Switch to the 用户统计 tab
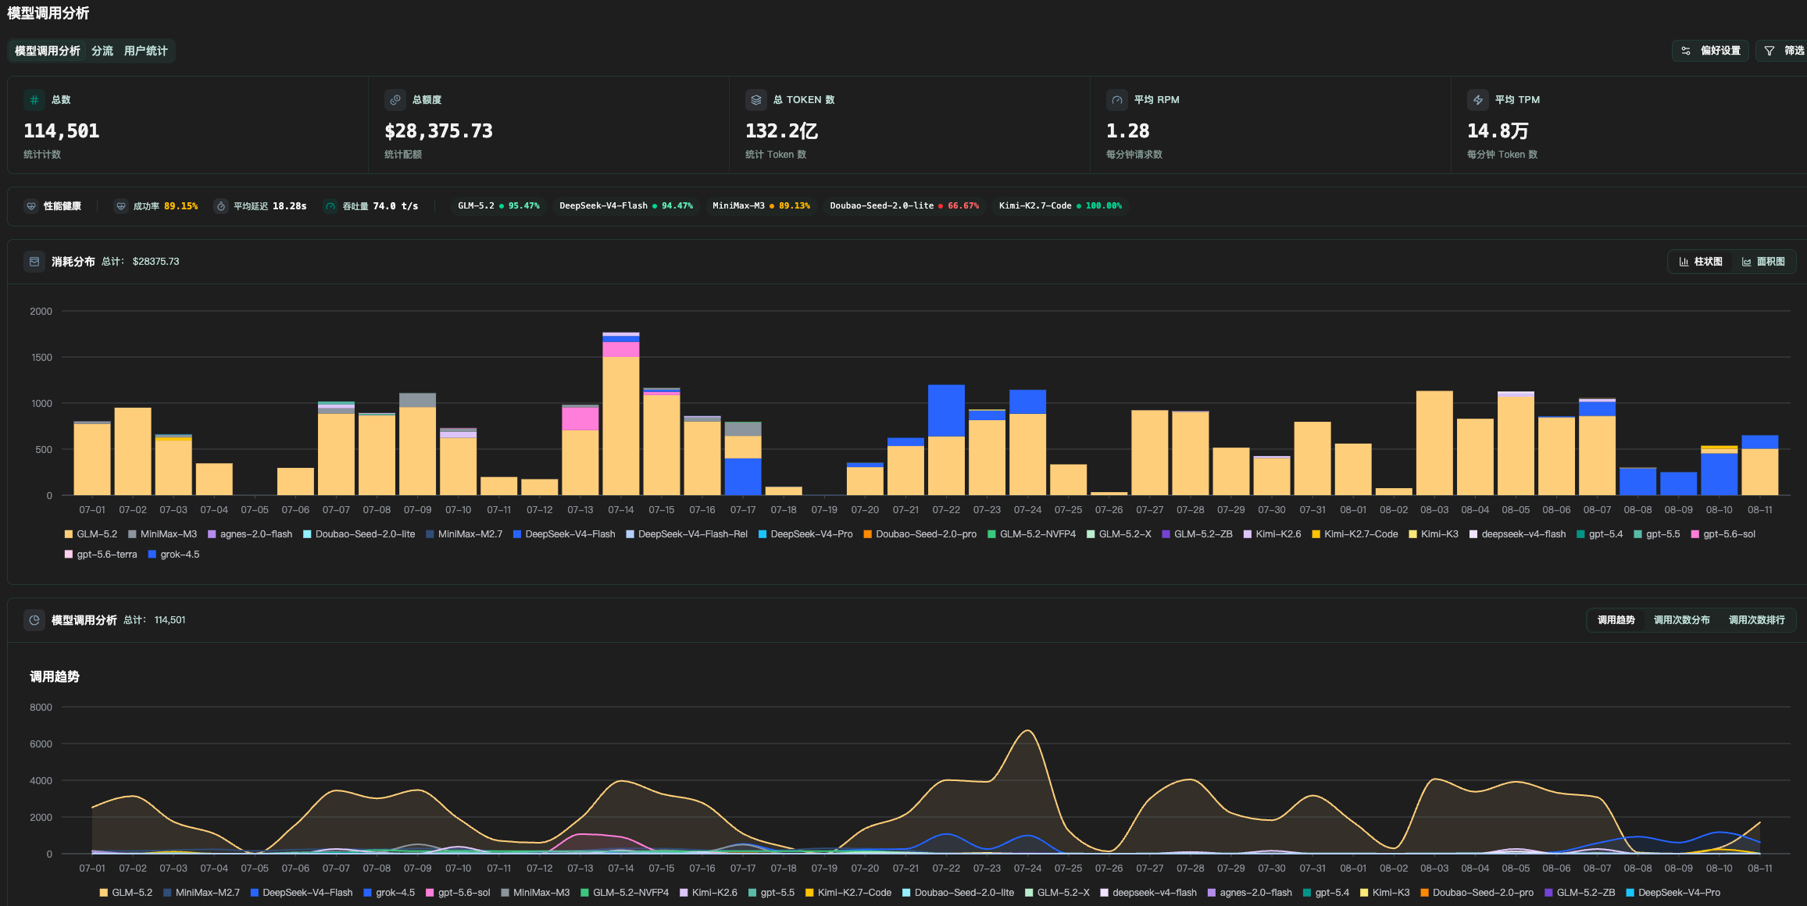1807x906 pixels. (x=146, y=51)
